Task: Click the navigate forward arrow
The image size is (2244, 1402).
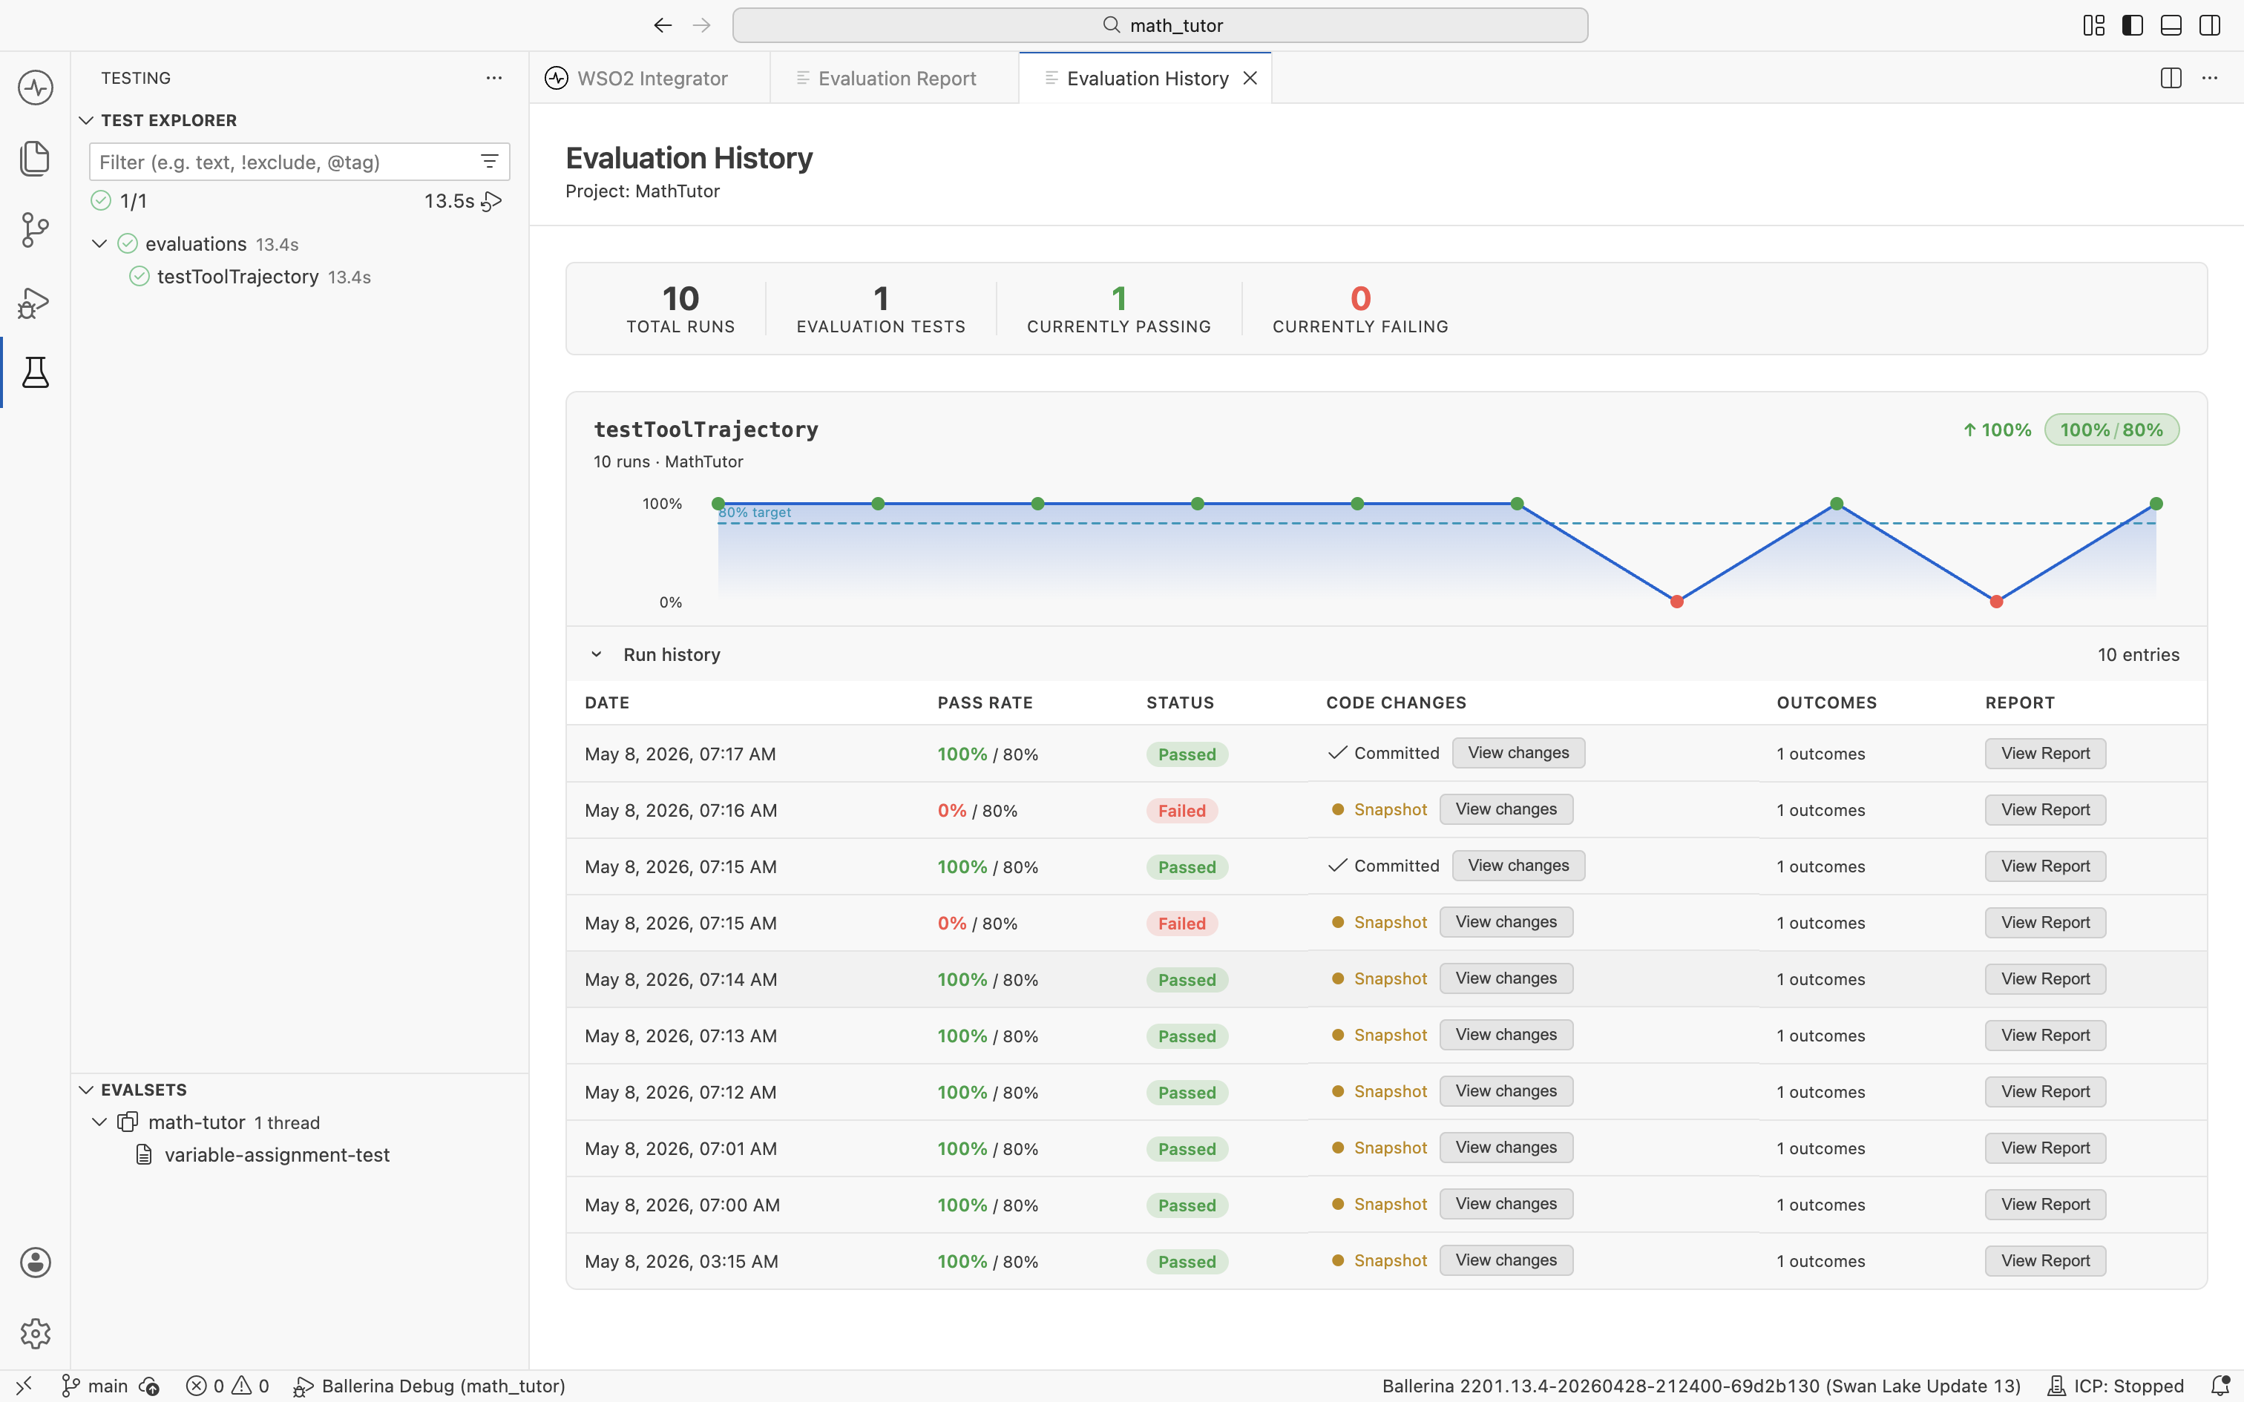Action: pos(702,25)
